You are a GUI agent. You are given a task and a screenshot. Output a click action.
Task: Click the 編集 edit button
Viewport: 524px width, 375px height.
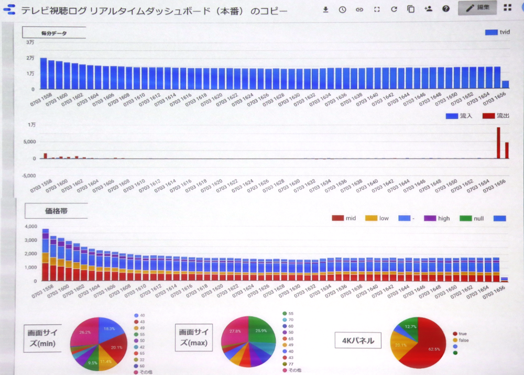tap(477, 8)
